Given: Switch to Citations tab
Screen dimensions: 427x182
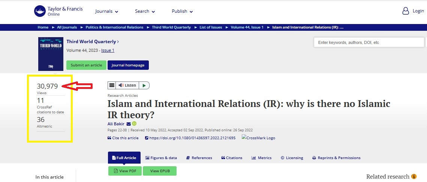Looking at the screenshot, I should click(232, 158).
